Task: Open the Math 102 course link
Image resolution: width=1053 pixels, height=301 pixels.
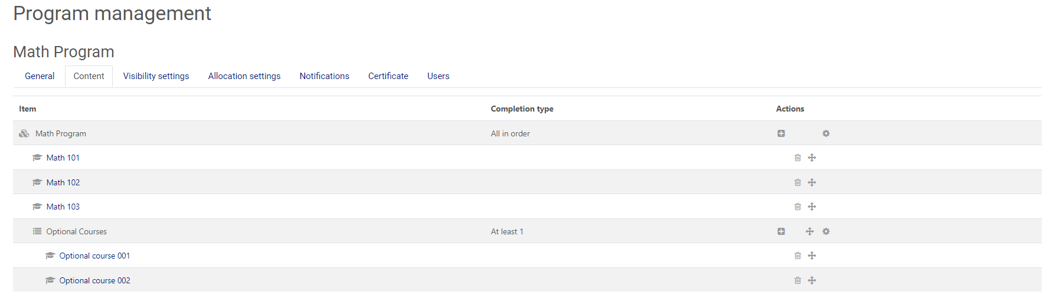Action: point(63,182)
